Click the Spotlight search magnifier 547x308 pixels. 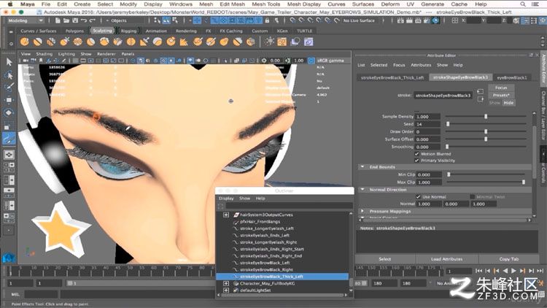click(523, 4)
